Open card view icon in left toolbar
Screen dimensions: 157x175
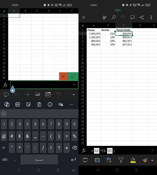pos(6,95)
